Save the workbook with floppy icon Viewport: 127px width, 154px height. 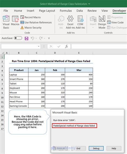pos(27,38)
